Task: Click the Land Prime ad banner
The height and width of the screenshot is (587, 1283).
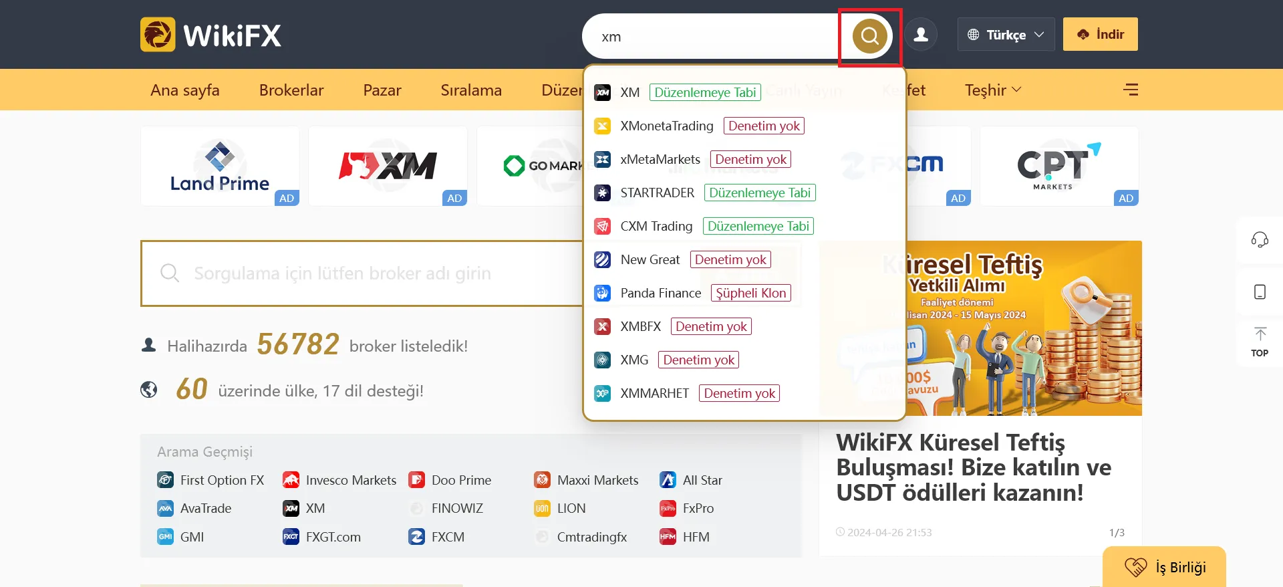Action: tap(220, 166)
